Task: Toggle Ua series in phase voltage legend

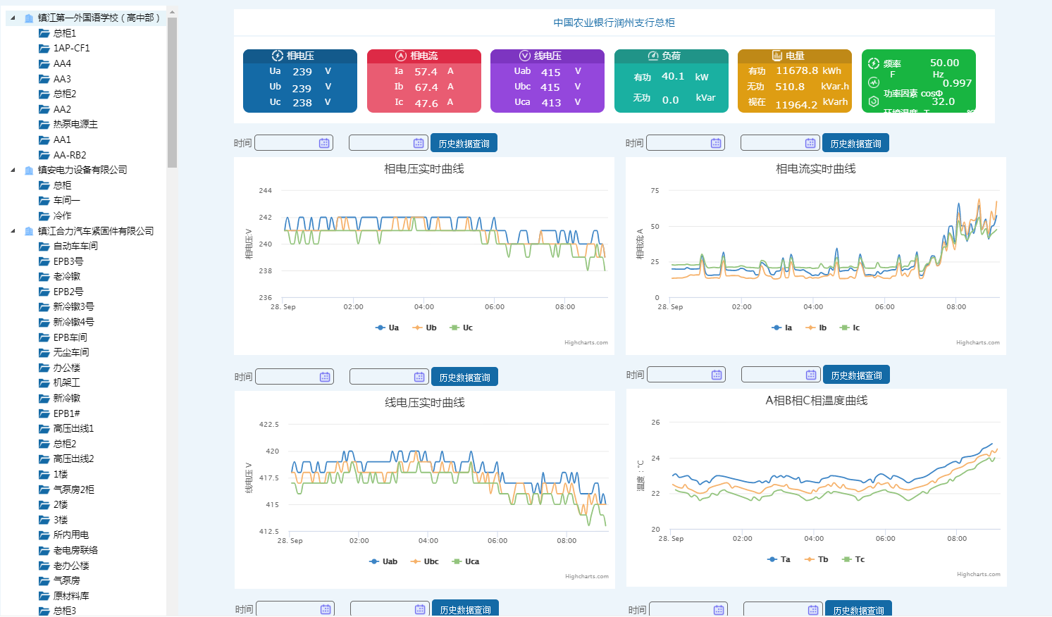Action: (388, 328)
